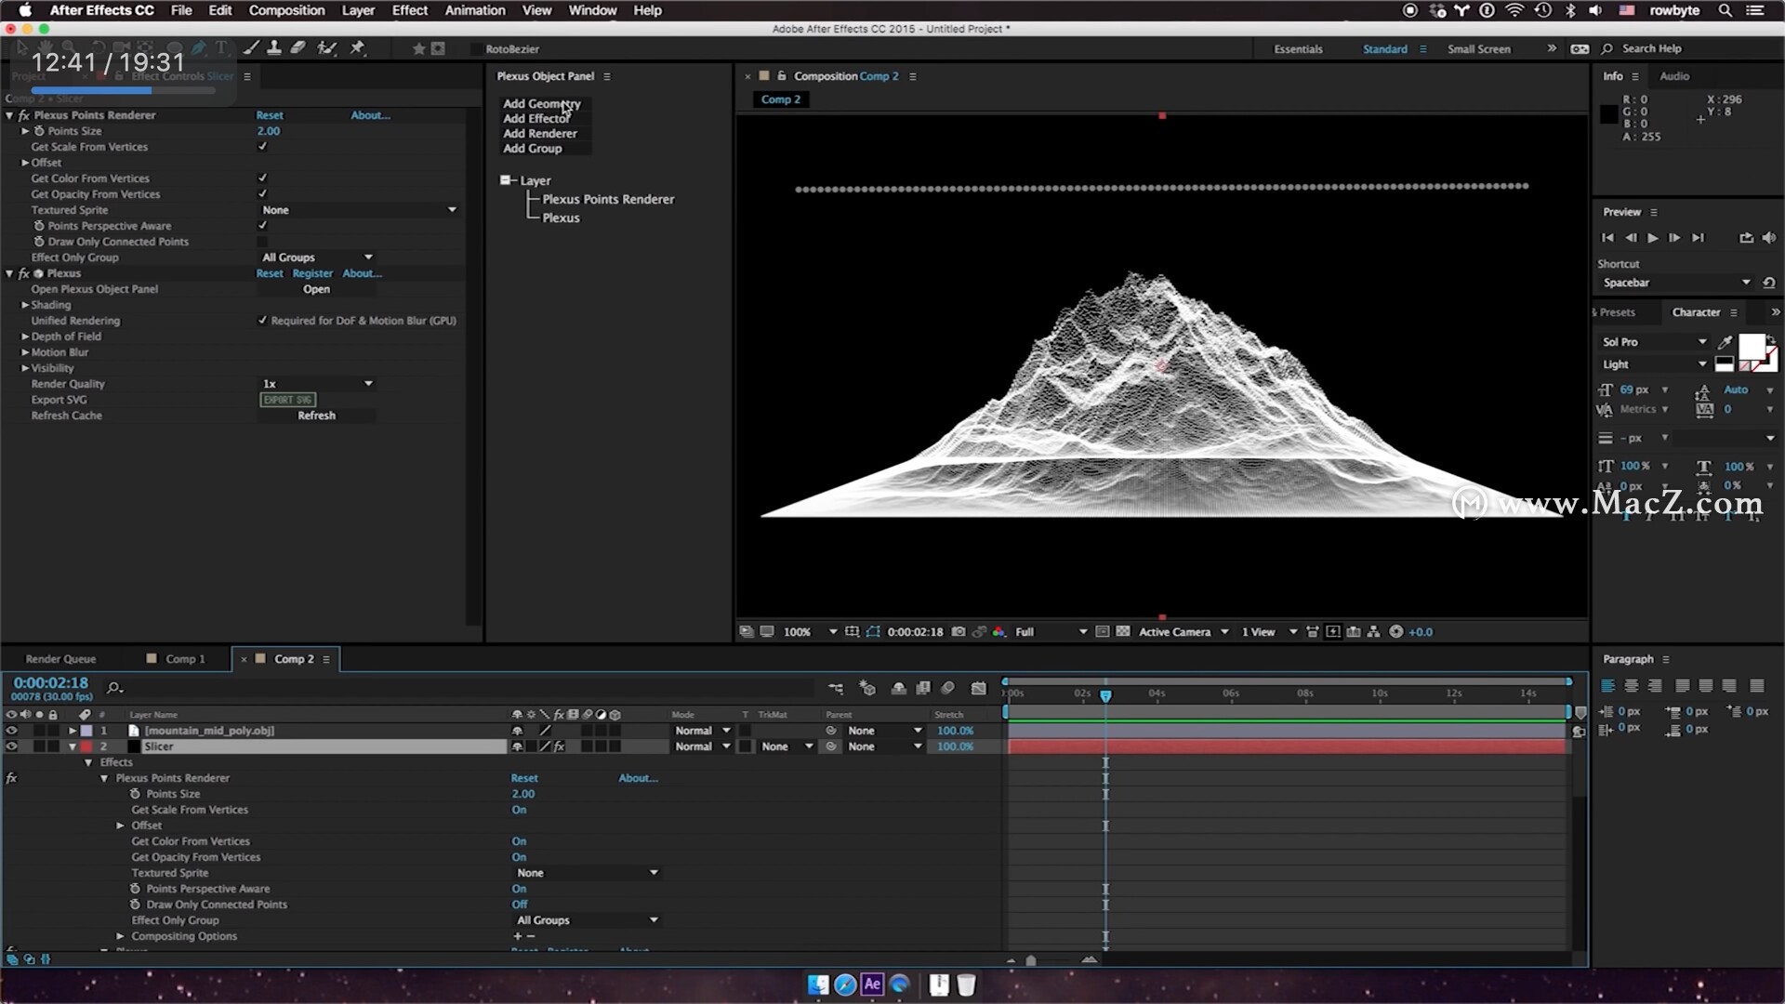Open the Composition menu
The height and width of the screenshot is (1004, 1785).
(286, 10)
